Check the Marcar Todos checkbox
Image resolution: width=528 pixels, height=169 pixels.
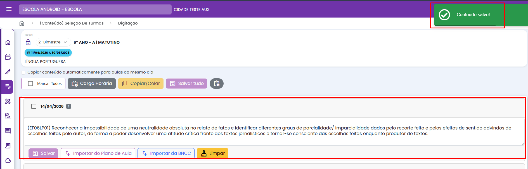tap(31, 84)
